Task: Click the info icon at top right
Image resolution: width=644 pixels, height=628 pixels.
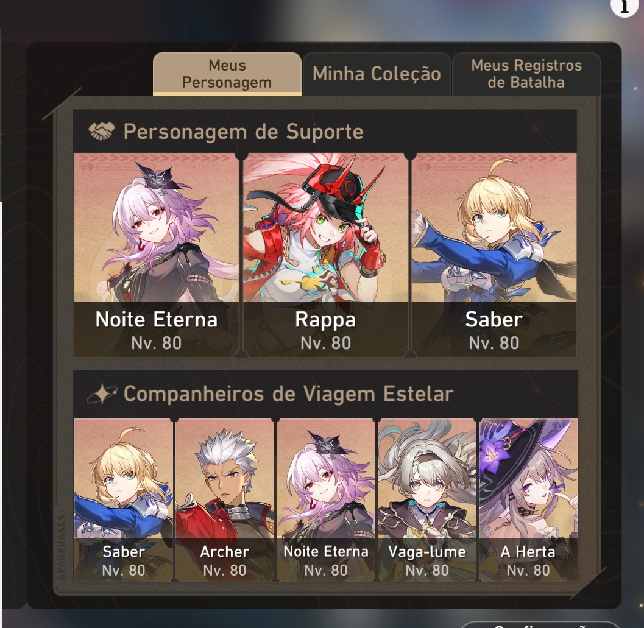Action: click(624, 5)
